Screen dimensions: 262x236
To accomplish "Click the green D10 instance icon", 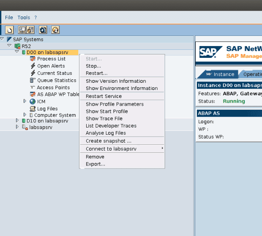I will 24,121.
